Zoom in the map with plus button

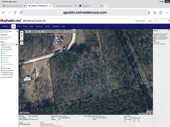pyautogui.click(x=22, y=32)
